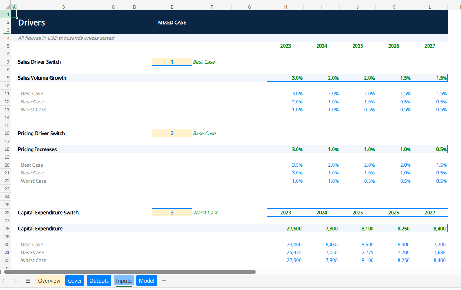Screen dimensions: 461x290
Task: Select row 9 header
Action: pos(8,78)
